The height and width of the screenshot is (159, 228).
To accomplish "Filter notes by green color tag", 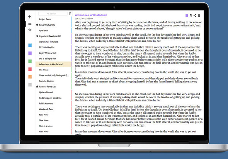I will click(x=30, y=61).
